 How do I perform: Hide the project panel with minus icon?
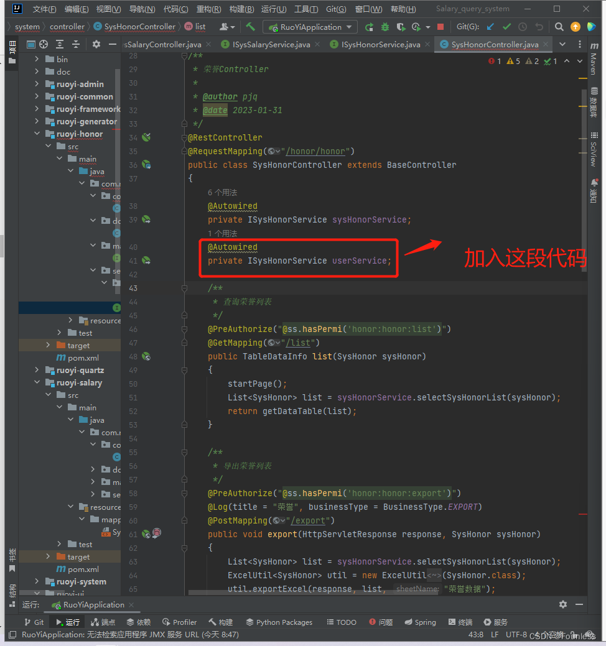[x=112, y=44]
